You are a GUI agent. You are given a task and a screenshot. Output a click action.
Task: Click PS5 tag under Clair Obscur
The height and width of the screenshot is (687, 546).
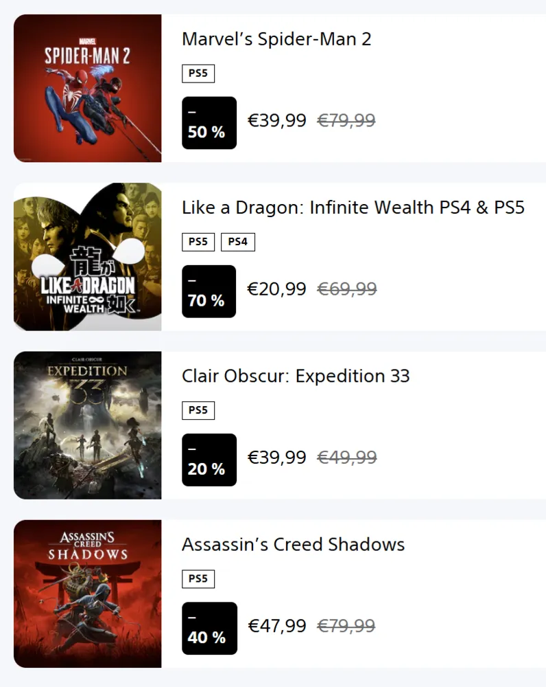[198, 410]
